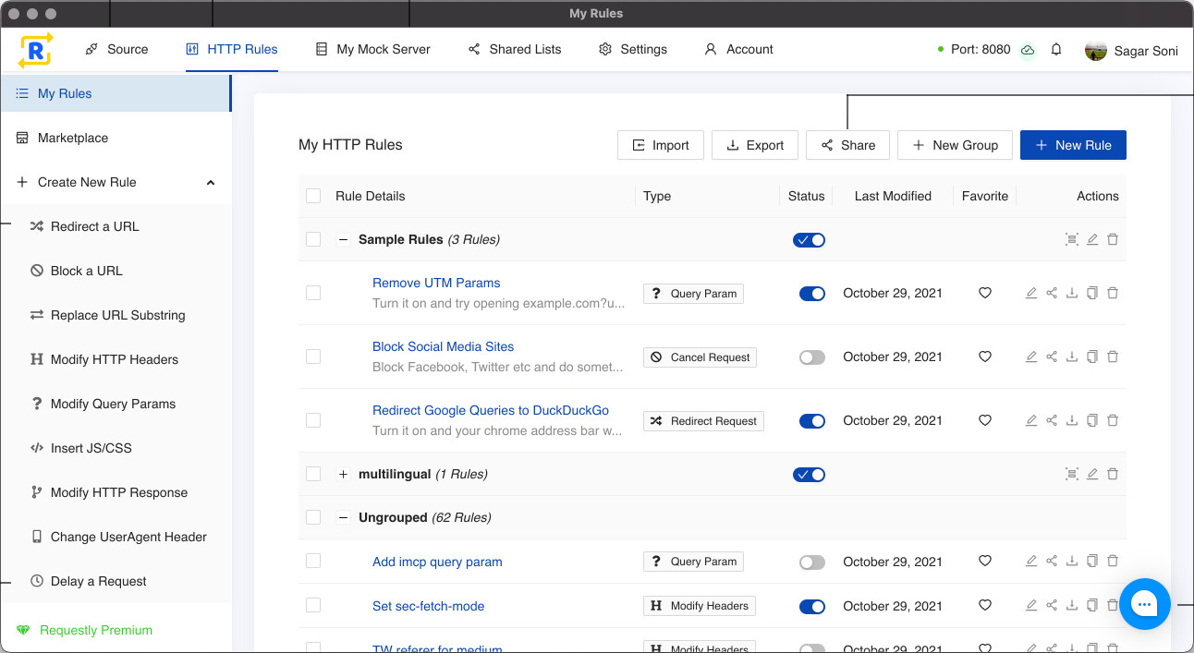Download the Remove UTM Params rule

1072,293
